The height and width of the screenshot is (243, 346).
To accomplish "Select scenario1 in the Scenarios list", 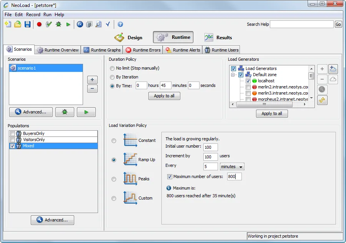I will (x=46, y=68).
